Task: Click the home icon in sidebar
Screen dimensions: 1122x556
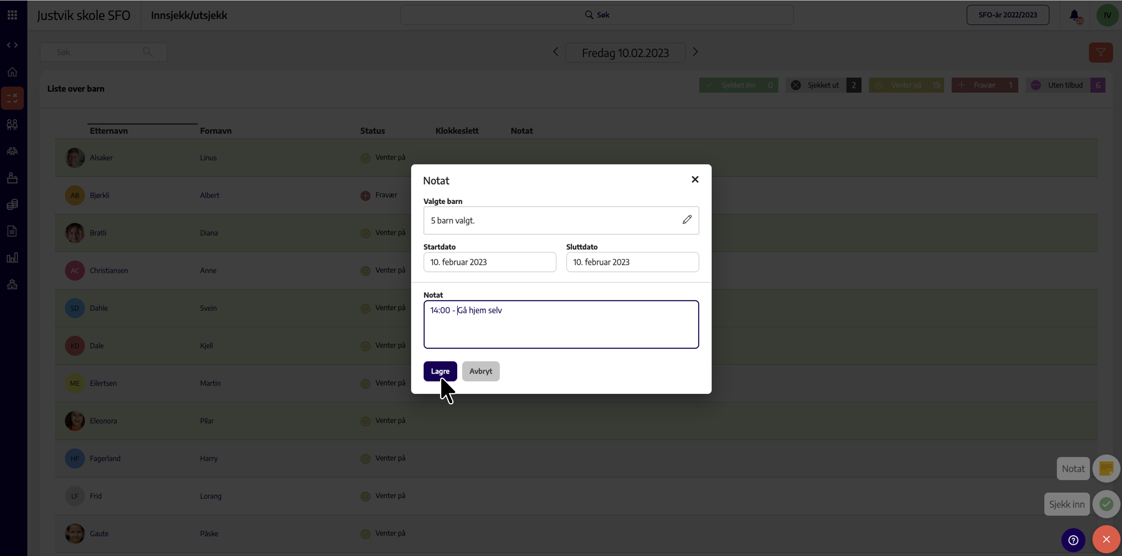Action: (12, 71)
